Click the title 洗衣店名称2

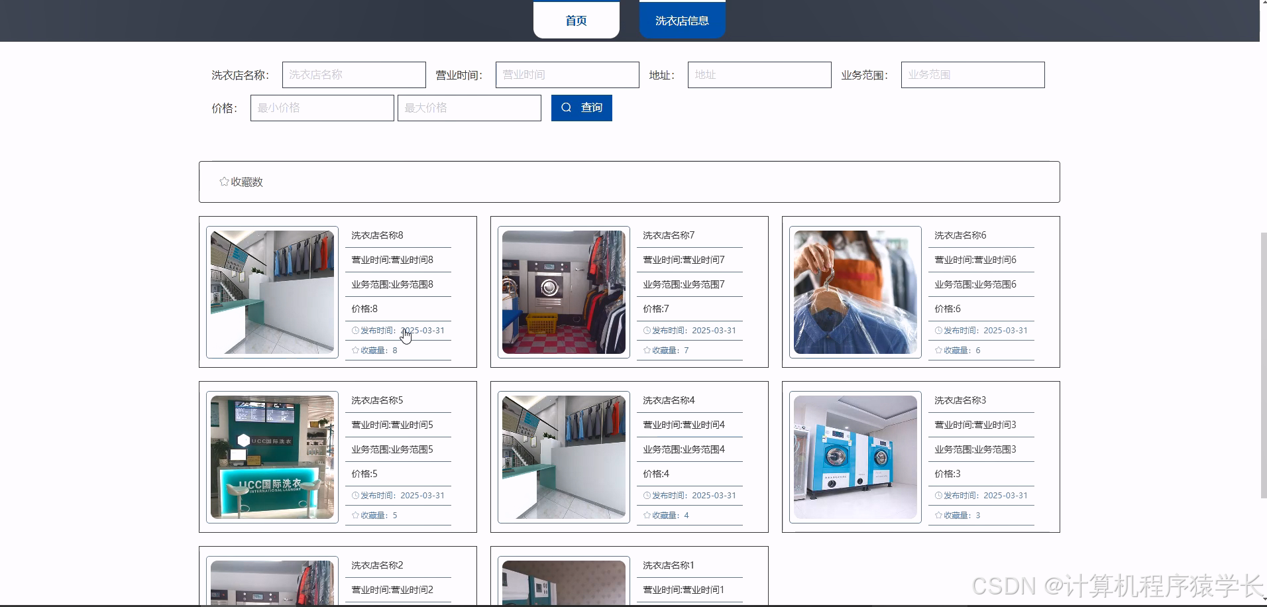point(377,565)
